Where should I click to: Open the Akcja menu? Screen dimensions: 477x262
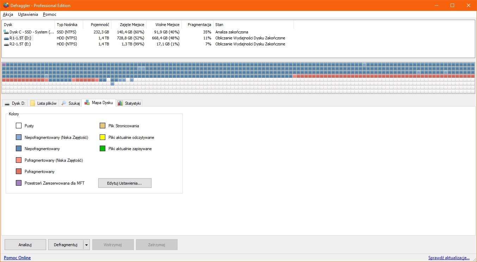click(x=8, y=14)
